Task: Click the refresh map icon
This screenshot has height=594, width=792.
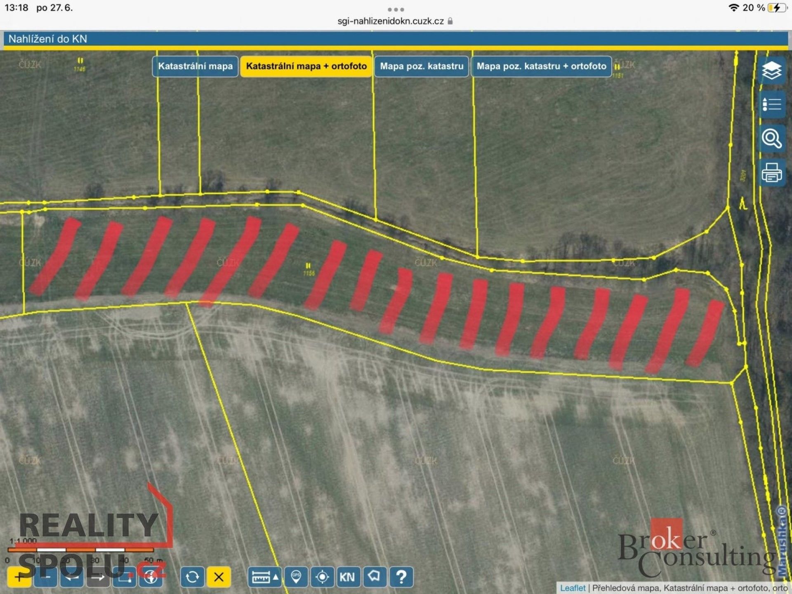Action: click(192, 577)
